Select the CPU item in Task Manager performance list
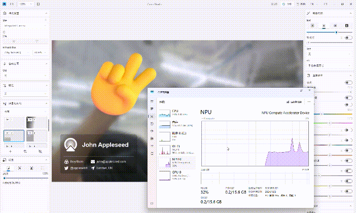The image size is (356, 213). (175, 113)
